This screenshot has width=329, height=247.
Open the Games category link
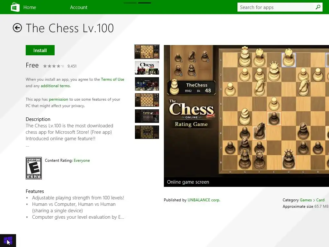click(306, 200)
